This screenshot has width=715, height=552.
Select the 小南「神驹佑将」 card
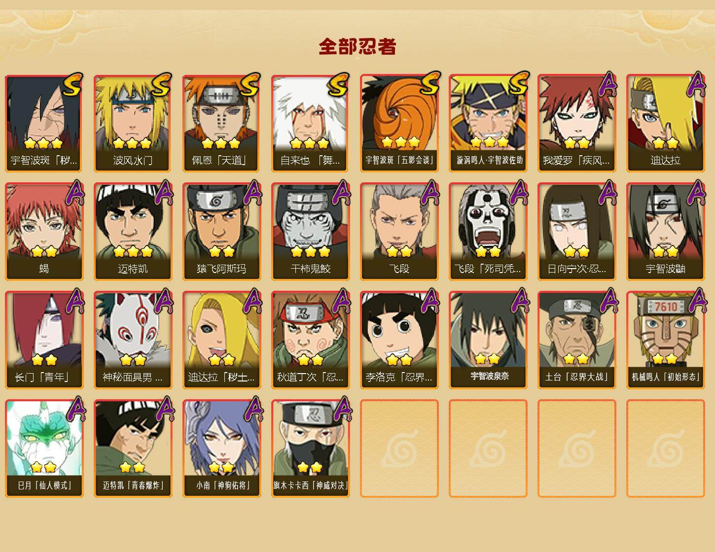coord(222,448)
